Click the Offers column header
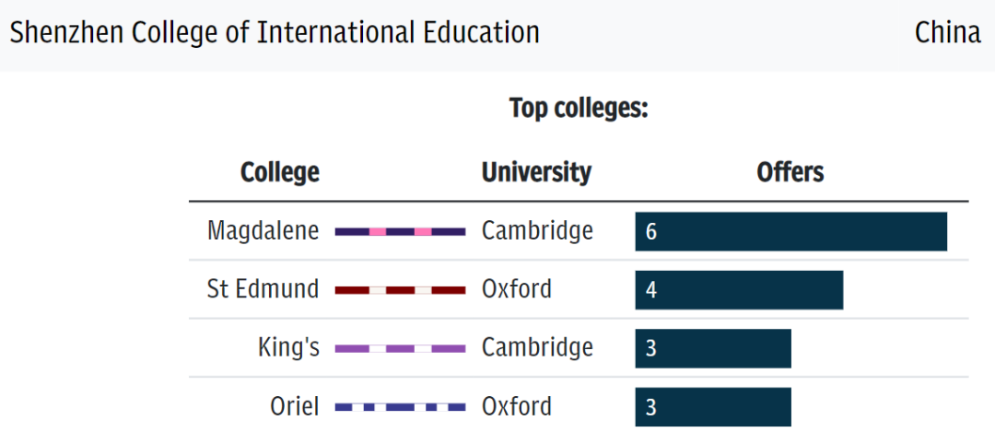995x444 pixels. 790,172
